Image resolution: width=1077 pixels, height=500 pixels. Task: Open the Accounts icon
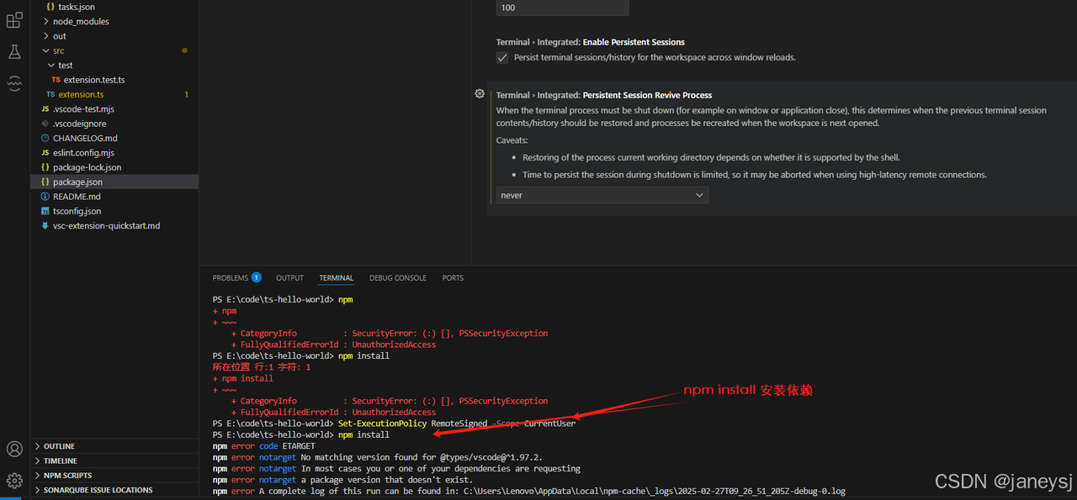point(14,449)
